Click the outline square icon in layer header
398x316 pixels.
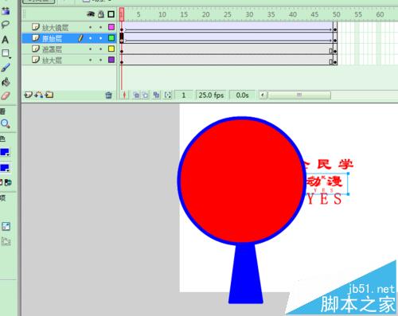(x=111, y=14)
